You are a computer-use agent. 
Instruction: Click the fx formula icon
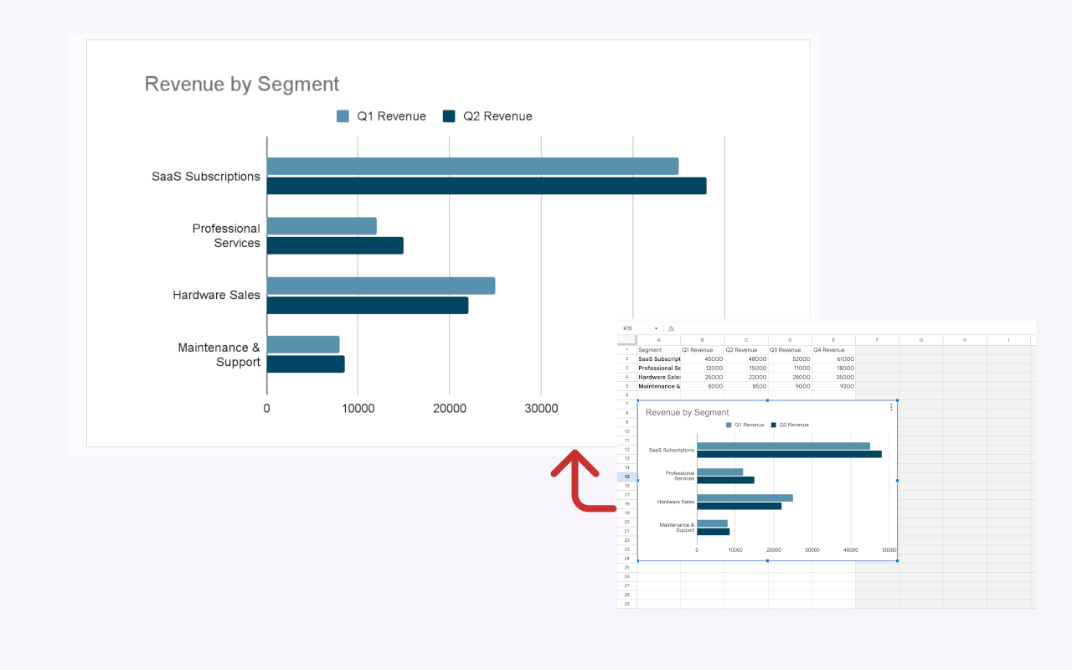pyautogui.click(x=671, y=328)
